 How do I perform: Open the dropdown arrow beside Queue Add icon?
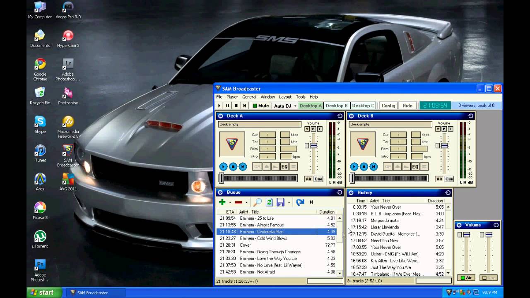[x=230, y=202]
